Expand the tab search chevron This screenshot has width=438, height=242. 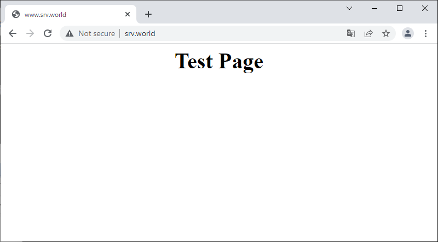pyautogui.click(x=349, y=8)
